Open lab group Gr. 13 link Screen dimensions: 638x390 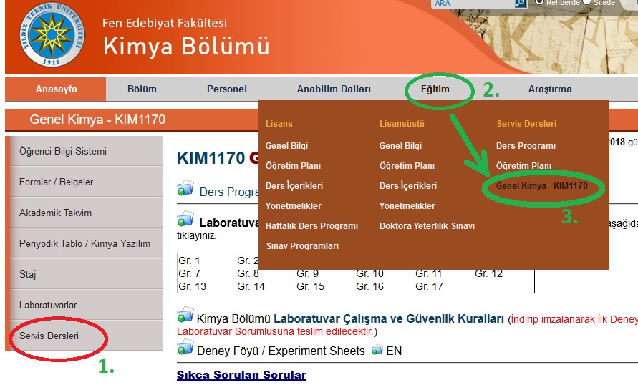(x=192, y=286)
